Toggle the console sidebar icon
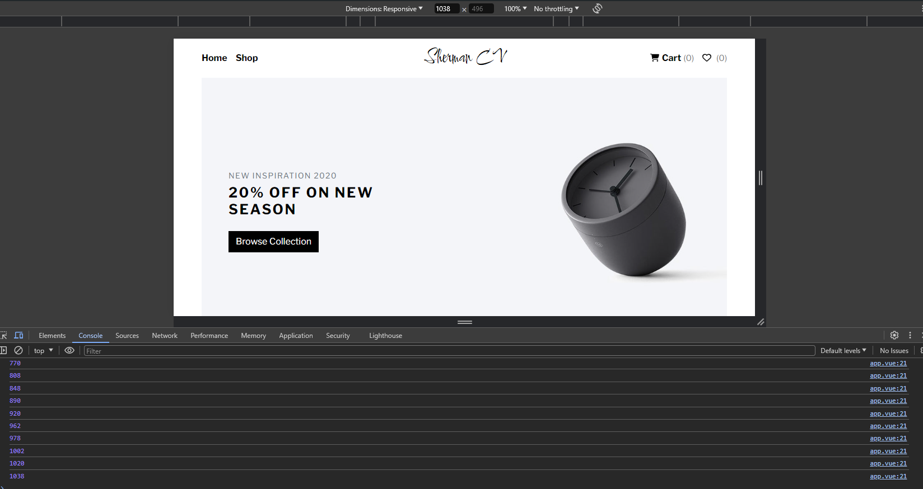923x489 pixels. point(3,350)
